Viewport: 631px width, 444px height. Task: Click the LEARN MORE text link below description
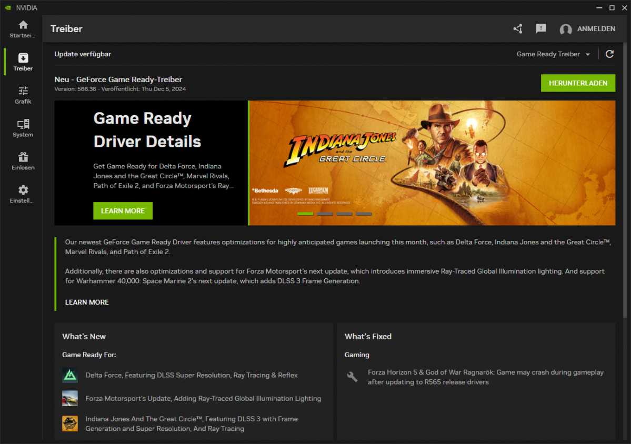[x=87, y=302]
